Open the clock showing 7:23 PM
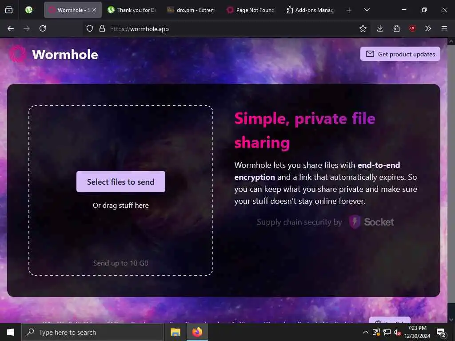The image size is (455, 341). tap(417, 332)
